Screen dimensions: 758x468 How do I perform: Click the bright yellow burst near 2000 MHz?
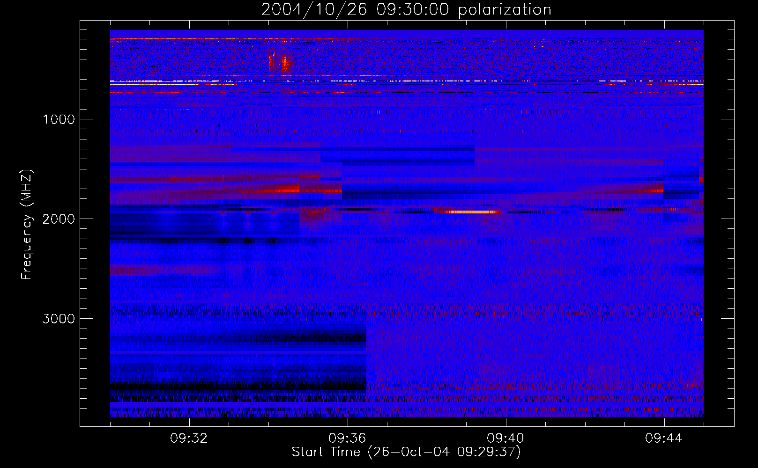[470, 212]
